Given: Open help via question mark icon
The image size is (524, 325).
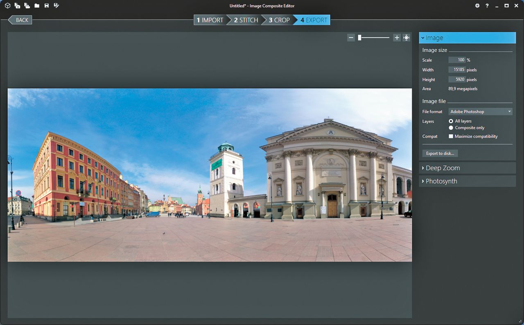Looking at the screenshot, I should 487,6.
